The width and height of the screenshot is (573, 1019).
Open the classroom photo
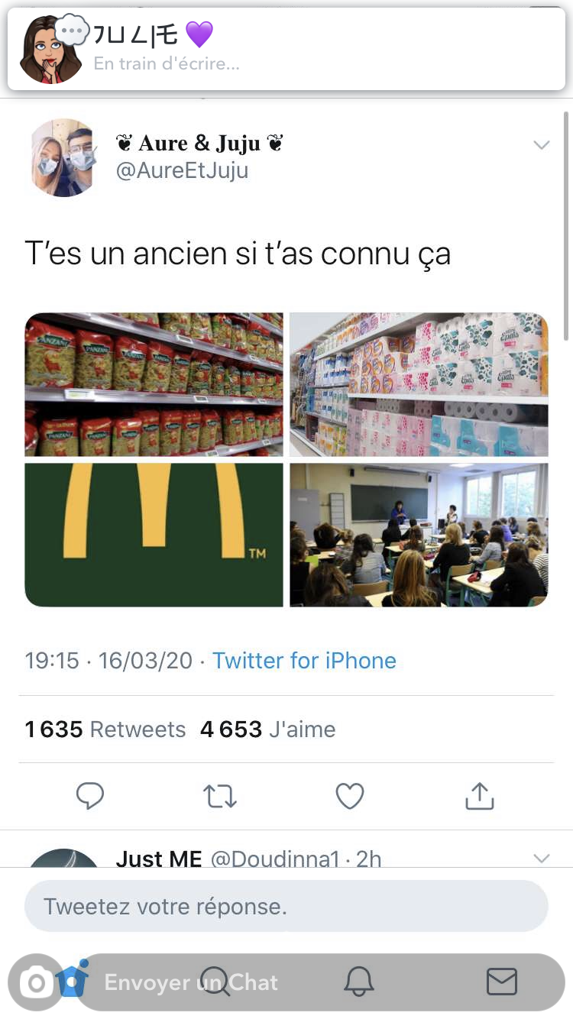coord(419,535)
